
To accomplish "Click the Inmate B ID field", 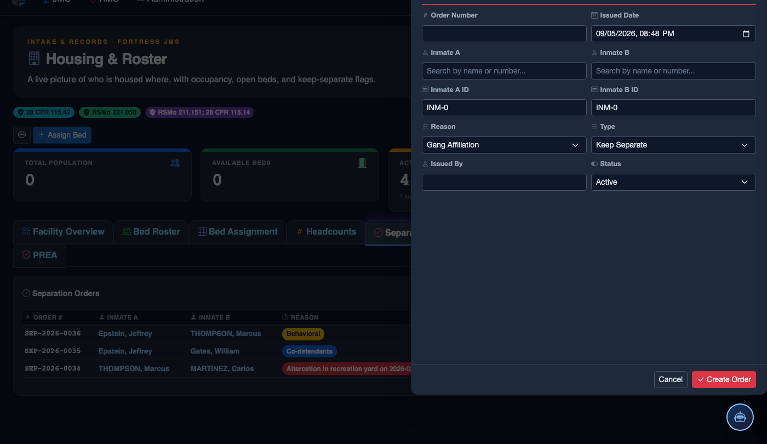I will (x=673, y=107).
